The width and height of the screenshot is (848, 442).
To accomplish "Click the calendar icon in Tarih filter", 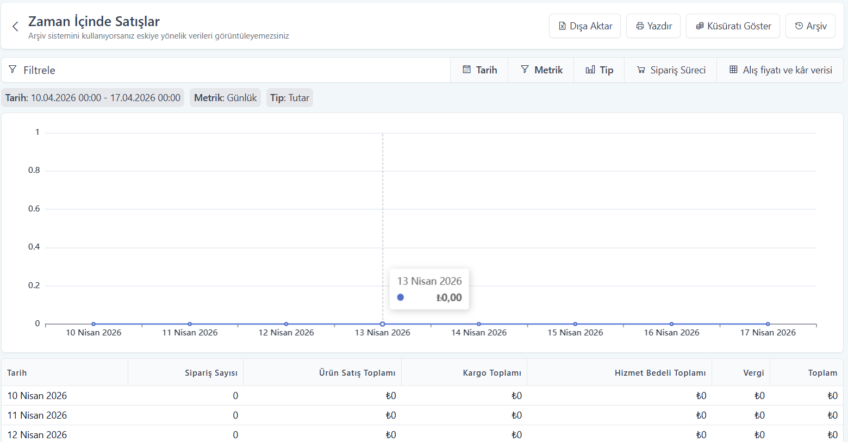I will coord(466,70).
